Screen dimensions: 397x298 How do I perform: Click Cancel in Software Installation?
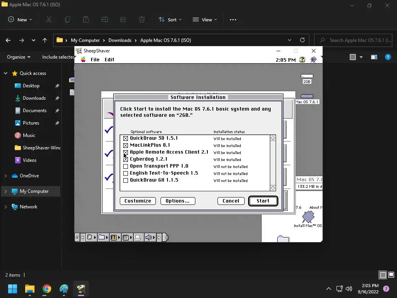click(x=231, y=201)
